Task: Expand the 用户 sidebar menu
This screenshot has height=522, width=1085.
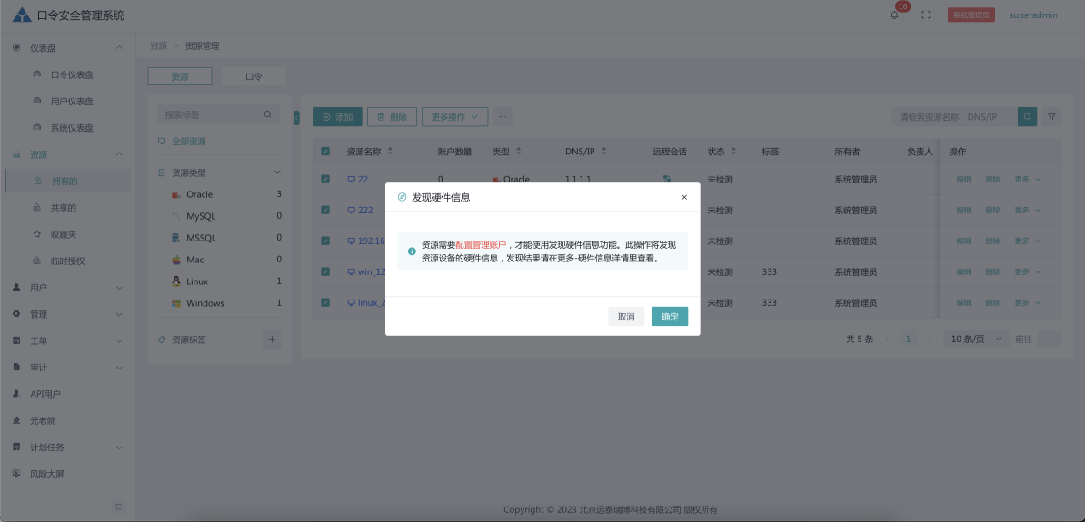Action: tap(68, 288)
